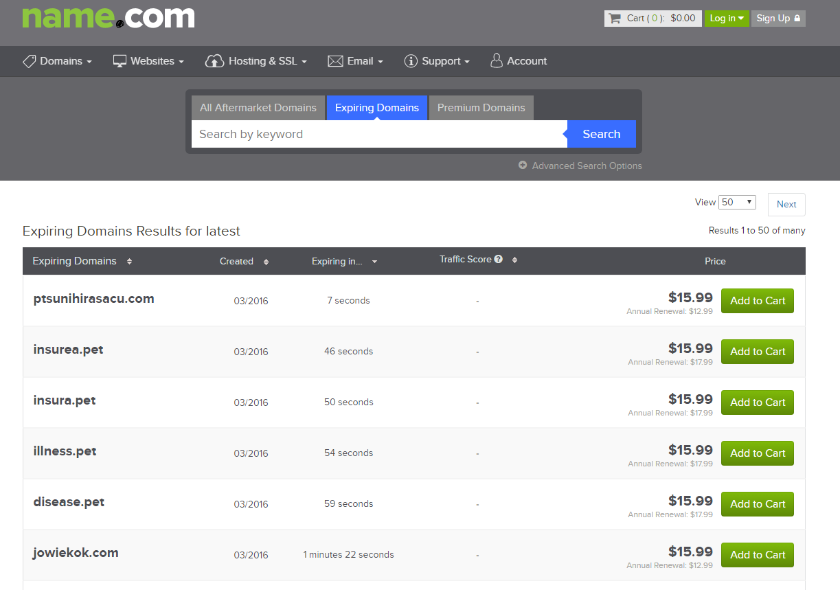Click the '59 seconds' expiring time

[348, 504]
